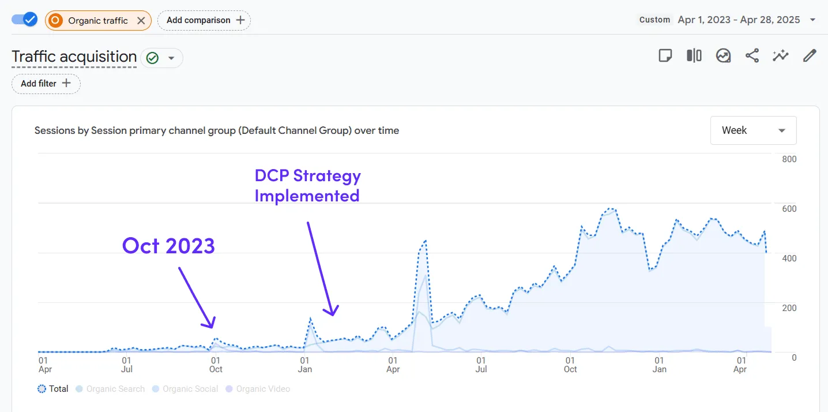Expand the dropdown beside the checkmark badge
Image resolution: width=828 pixels, height=412 pixels.
click(171, 58)
